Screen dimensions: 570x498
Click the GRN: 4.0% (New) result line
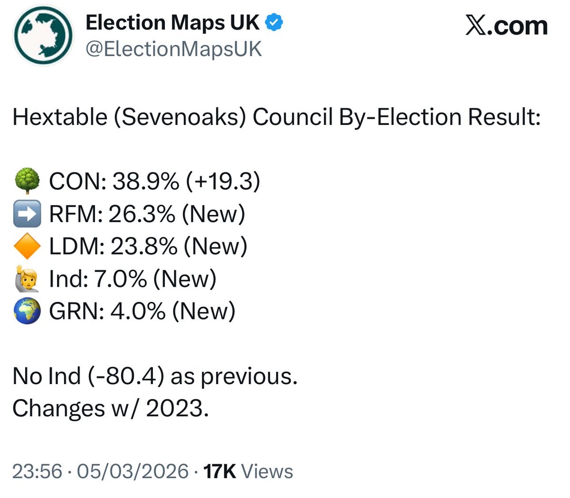(x=142, y=311)
